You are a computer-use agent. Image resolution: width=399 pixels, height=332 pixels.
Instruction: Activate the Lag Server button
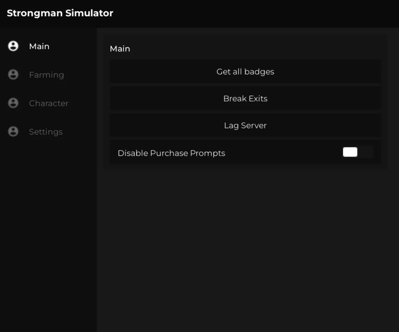(245, 125)
